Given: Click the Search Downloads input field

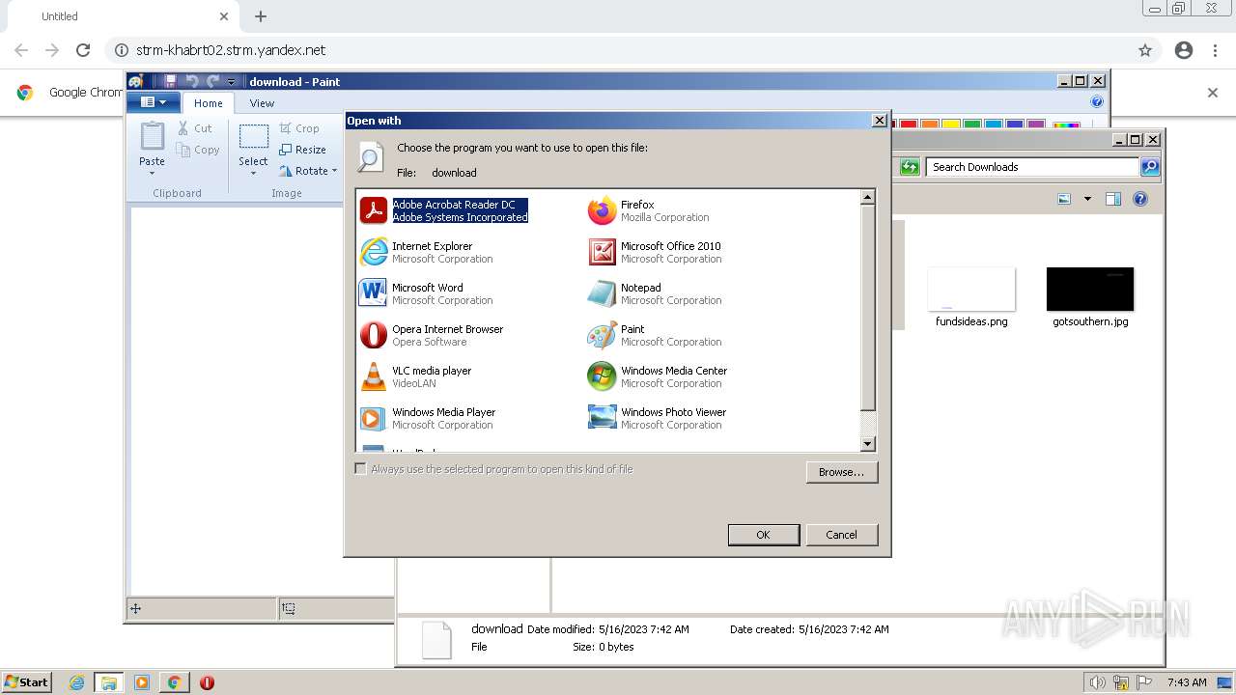Looking at the screenshot, I should pyautogui.click(x=1033, y=167).
